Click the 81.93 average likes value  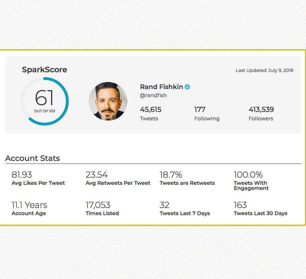[22, 175]
